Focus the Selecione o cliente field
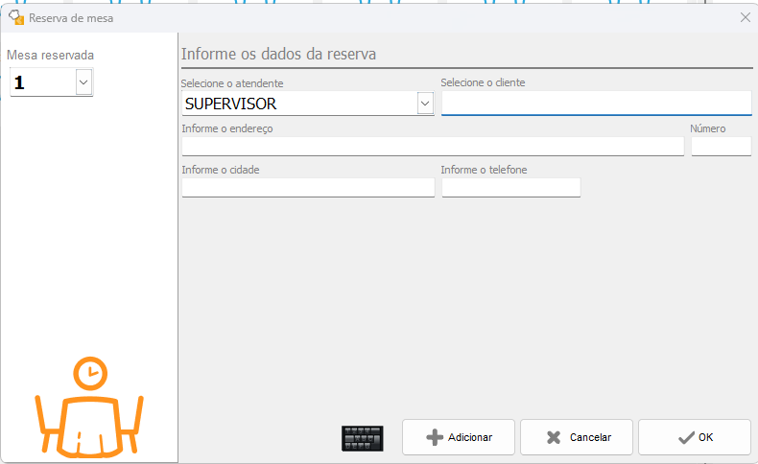758x464 pixels. coord(595,103)
